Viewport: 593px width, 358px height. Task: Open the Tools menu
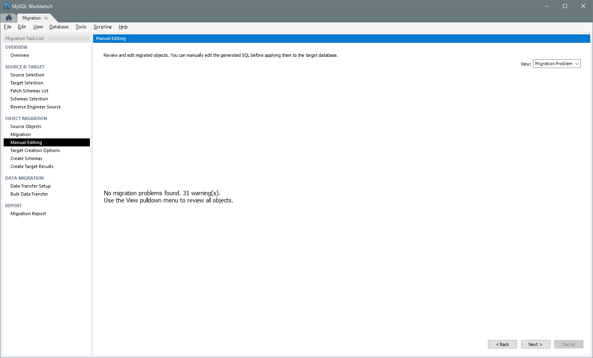(81, 27)
